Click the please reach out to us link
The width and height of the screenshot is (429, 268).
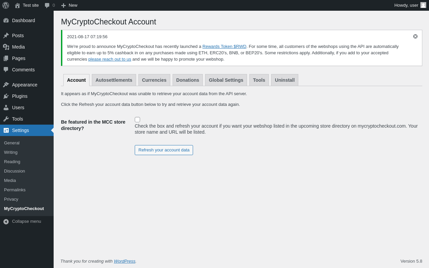(x=110, y=59)
